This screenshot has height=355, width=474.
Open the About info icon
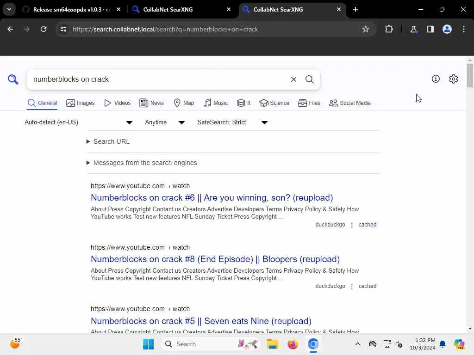436,79
